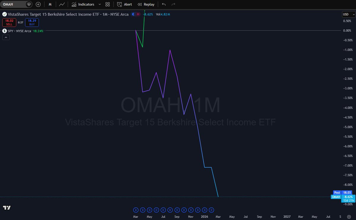Click the dividend marker above Nov 2025

[191, 210]
